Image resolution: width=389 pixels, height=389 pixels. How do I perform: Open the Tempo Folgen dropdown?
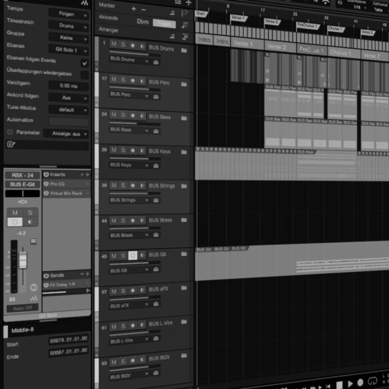[x=68, y=15]
